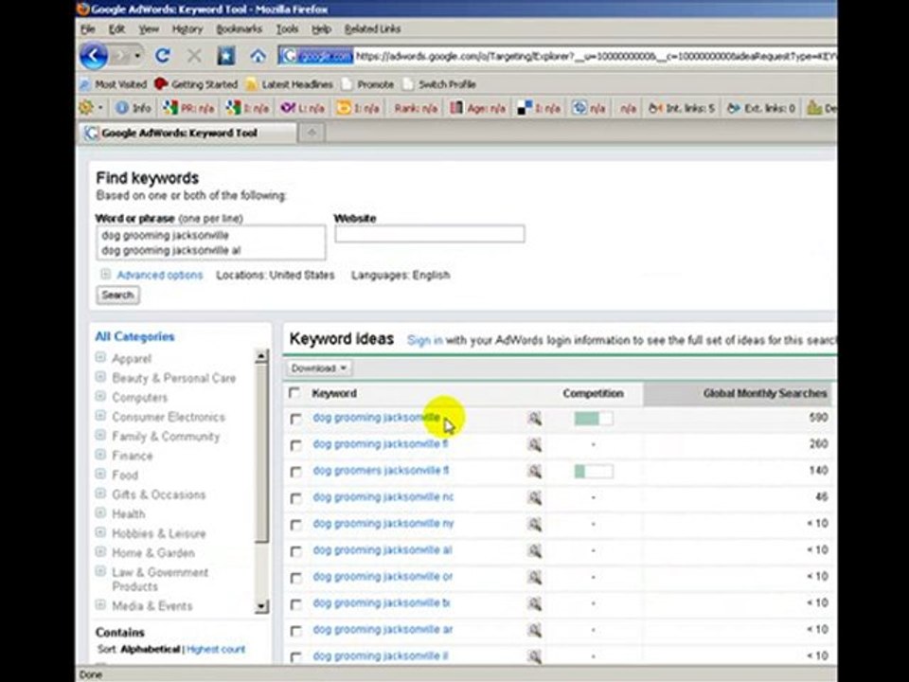909x682 pixels.
Task: Check the box for dog grooming jacksonville nc
Action: [x=295, y=498]
